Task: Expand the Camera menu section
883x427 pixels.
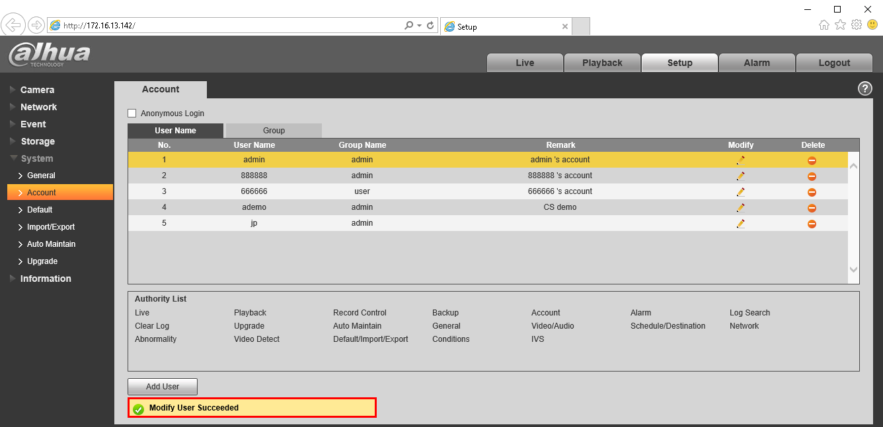Action: pyautogui.click(x=37, y=90)
